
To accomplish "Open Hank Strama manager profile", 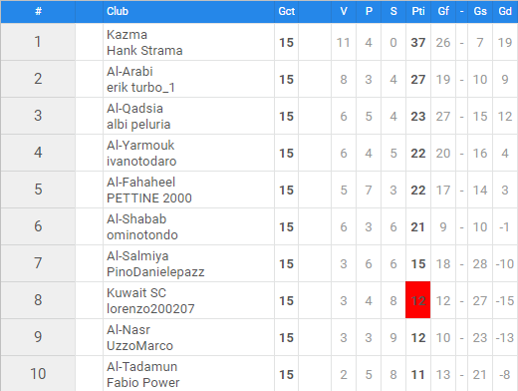I will pyautogui.click(x=144, y=51).
